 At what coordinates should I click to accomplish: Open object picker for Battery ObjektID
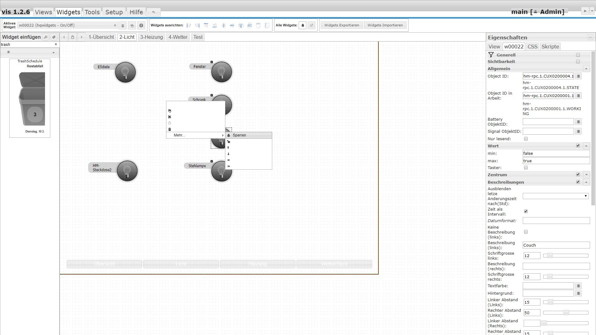[578, 122]
